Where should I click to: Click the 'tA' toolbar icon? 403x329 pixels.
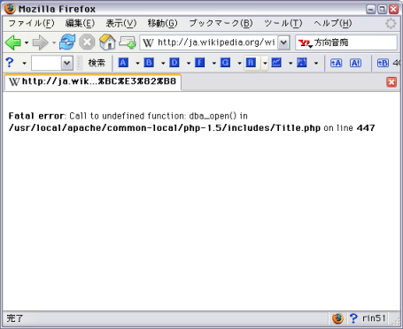pyautogui.click(x=336, y=63)
